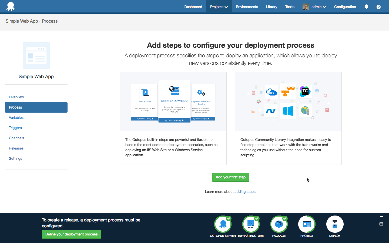Select the Project onboarding icon
Screen dimensions: 389x243
(x=307, y=224)
